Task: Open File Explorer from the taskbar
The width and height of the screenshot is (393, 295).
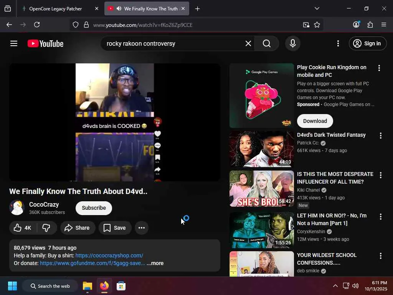Action: [x=88, y=286]
